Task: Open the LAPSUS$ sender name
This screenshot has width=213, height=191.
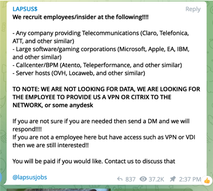Action: [x=25, y=9]
